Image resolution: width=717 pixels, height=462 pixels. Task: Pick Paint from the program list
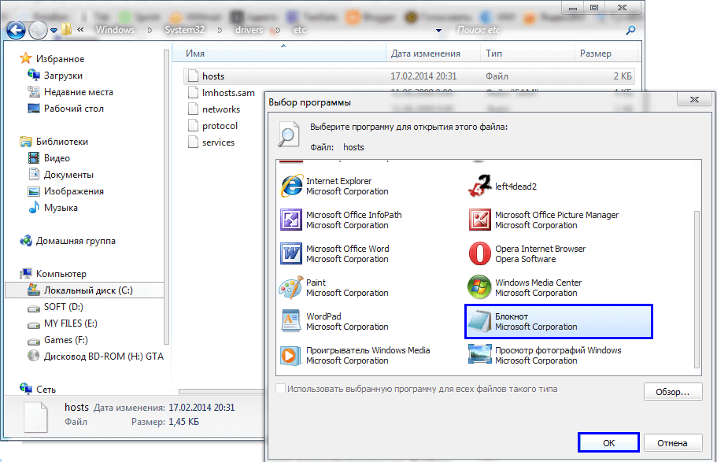[x=334, y=288]
